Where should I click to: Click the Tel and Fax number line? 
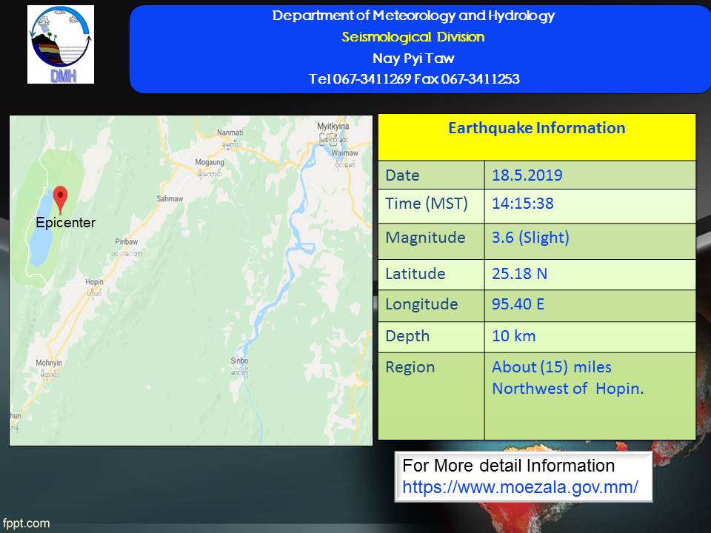[413, 79]
